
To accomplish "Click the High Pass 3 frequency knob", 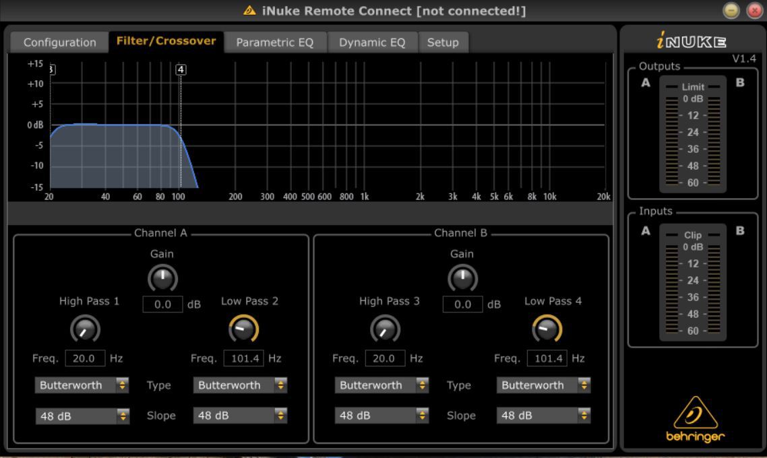I will [385, 329].
